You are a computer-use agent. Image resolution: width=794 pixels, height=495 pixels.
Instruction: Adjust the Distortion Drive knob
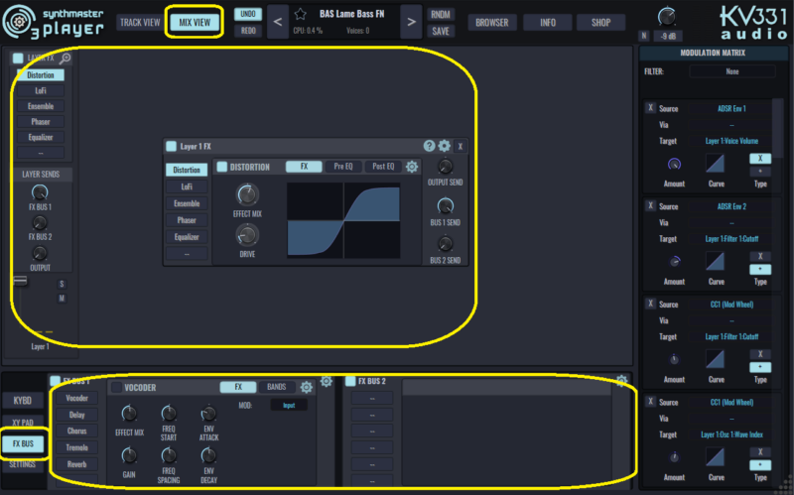coord(247,235)
